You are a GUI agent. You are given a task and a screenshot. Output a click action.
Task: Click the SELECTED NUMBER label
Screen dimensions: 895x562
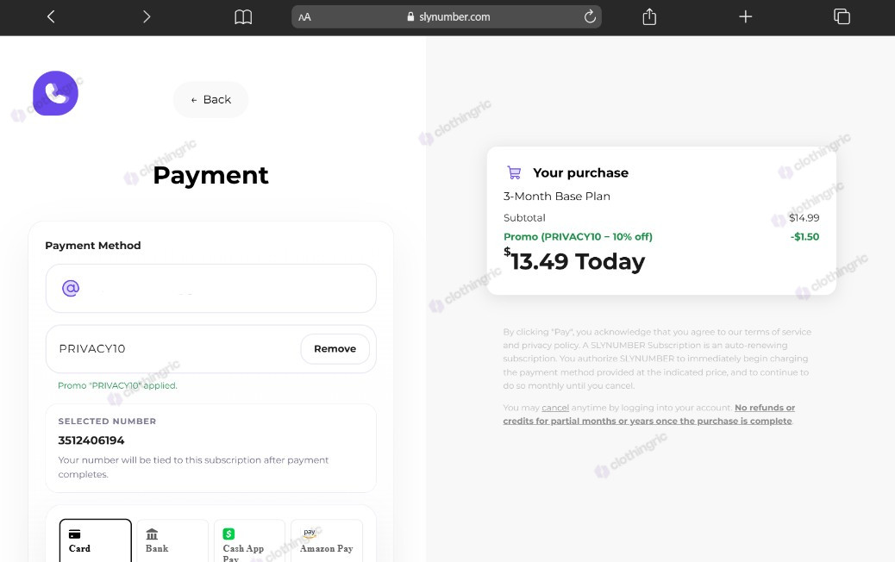point(107,421)
